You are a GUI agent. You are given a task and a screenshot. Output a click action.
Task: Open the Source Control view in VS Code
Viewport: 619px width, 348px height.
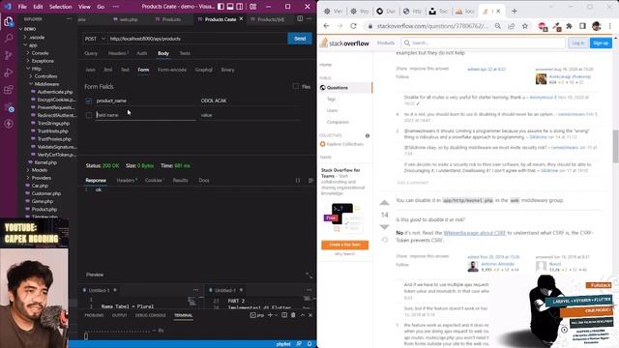point(9,55)
